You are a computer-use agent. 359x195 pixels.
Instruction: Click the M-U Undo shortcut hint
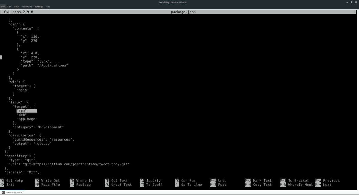click(x=218, y=181)
